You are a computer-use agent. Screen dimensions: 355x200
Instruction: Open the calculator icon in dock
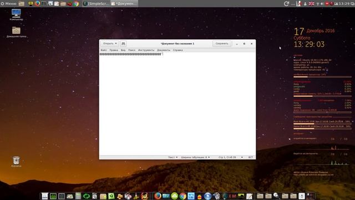[x=78, y=196]
